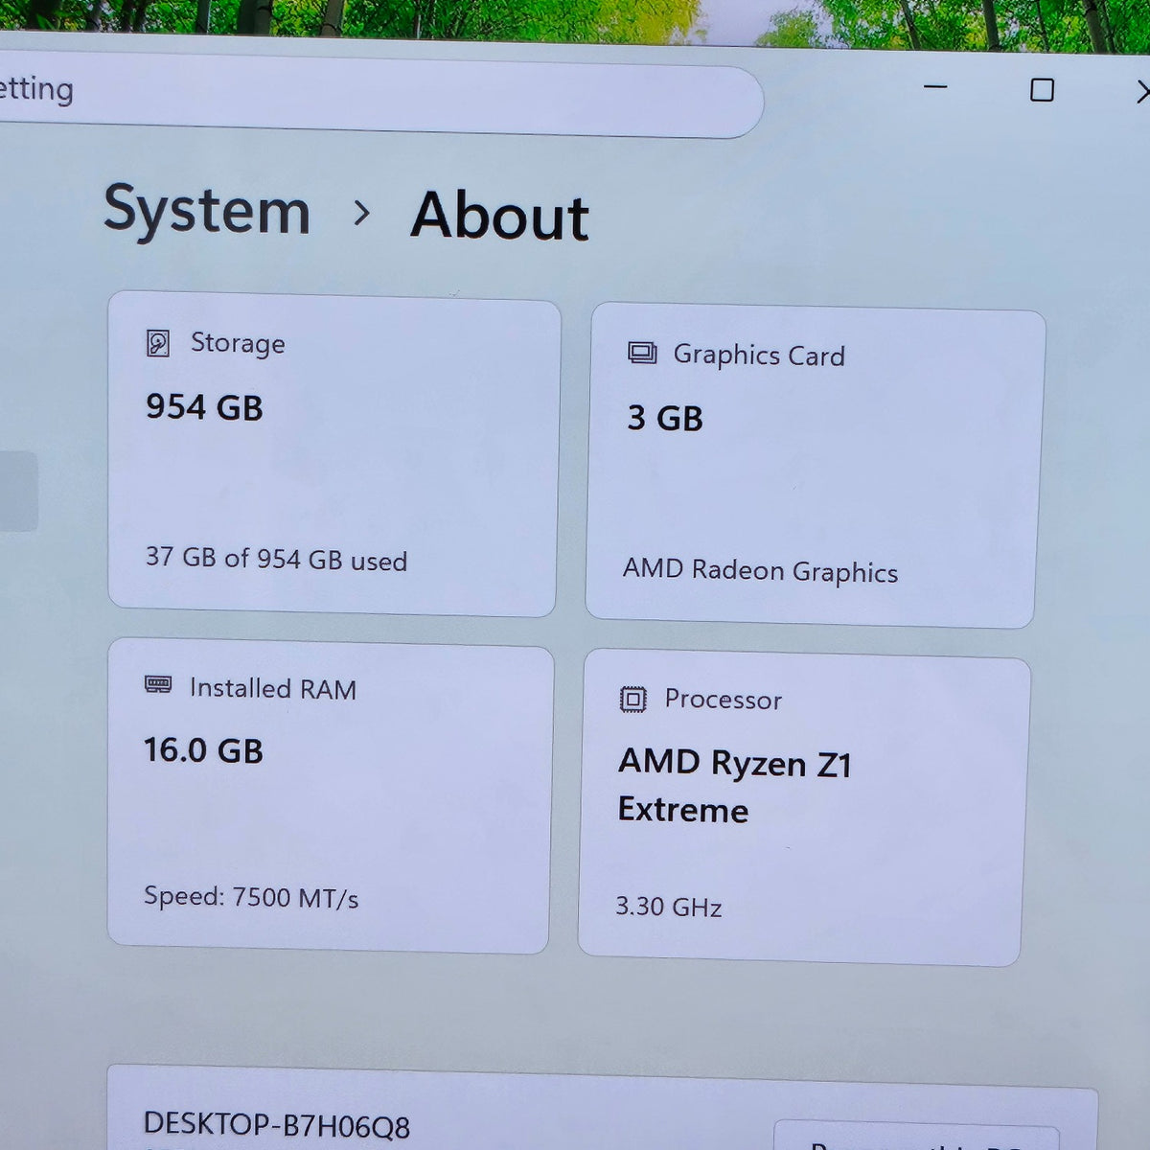Click the '3.30 GHz' processor speed
The height and width of the screenshot is (1150, 1150).
668,907
